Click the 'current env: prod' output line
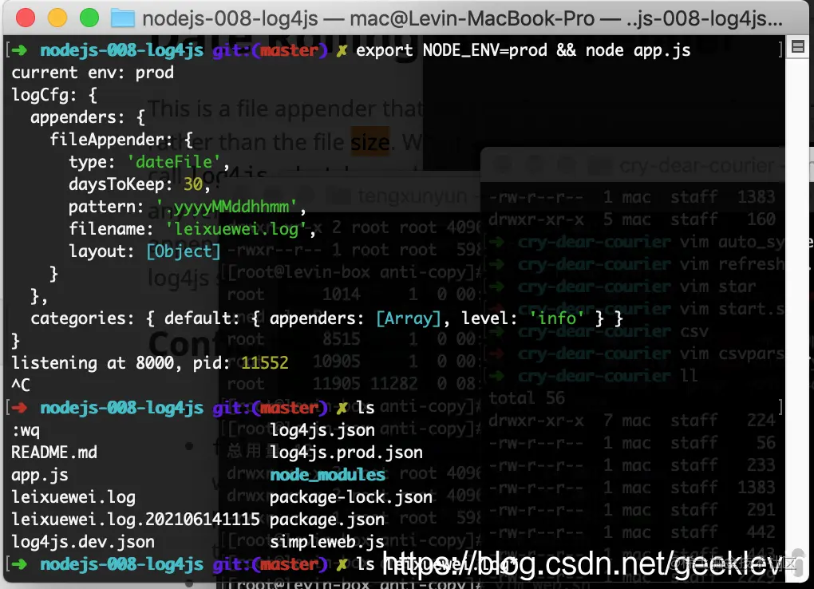814x589 pixels. 93,73
